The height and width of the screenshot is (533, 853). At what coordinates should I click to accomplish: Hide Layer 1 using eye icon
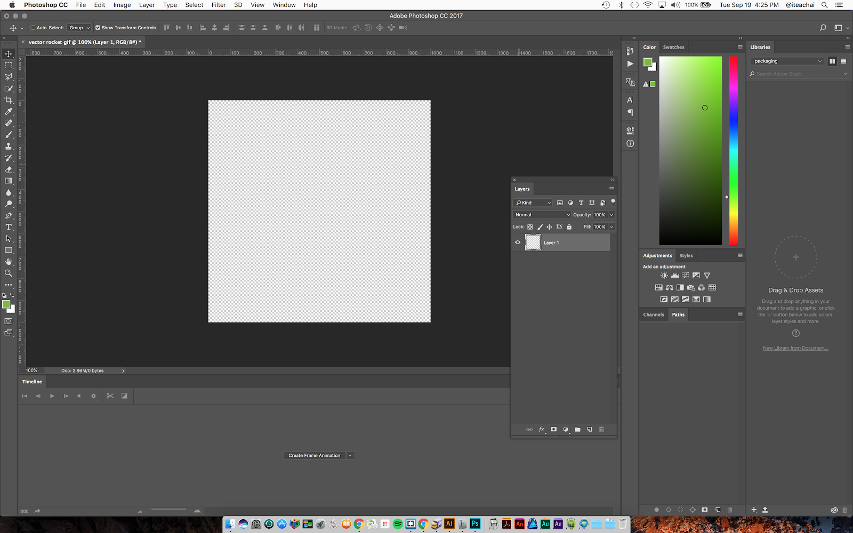tap(518, 243)
